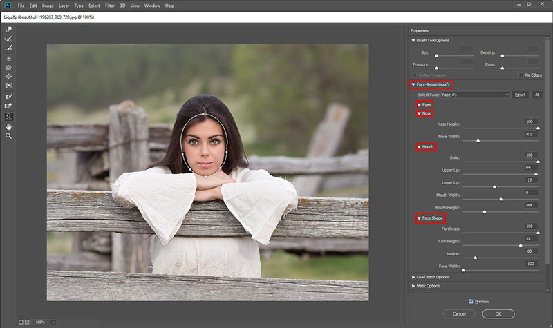Click the Photoshop logo icon

pyautogui.click(x=8, y=6)
